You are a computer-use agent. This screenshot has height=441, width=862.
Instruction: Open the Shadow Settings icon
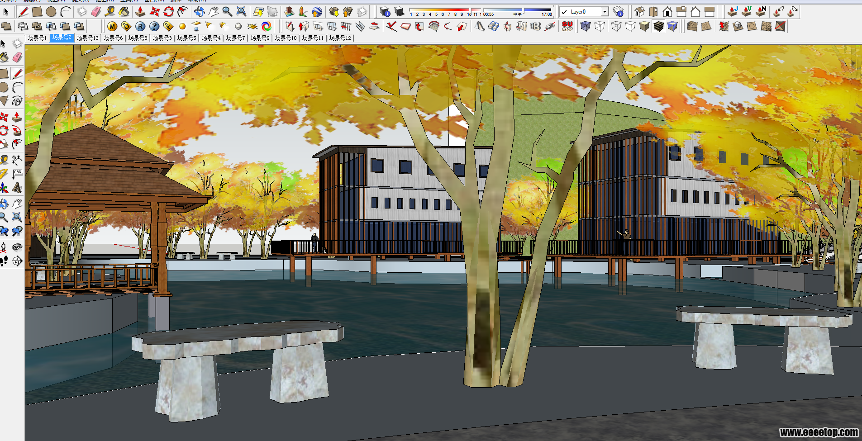pyautogui.click(x=385, y=11)
